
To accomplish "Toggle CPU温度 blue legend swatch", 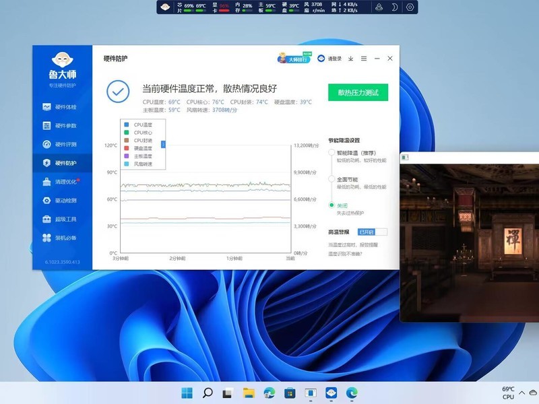I will pyautogui.click(x=127, y=125).
